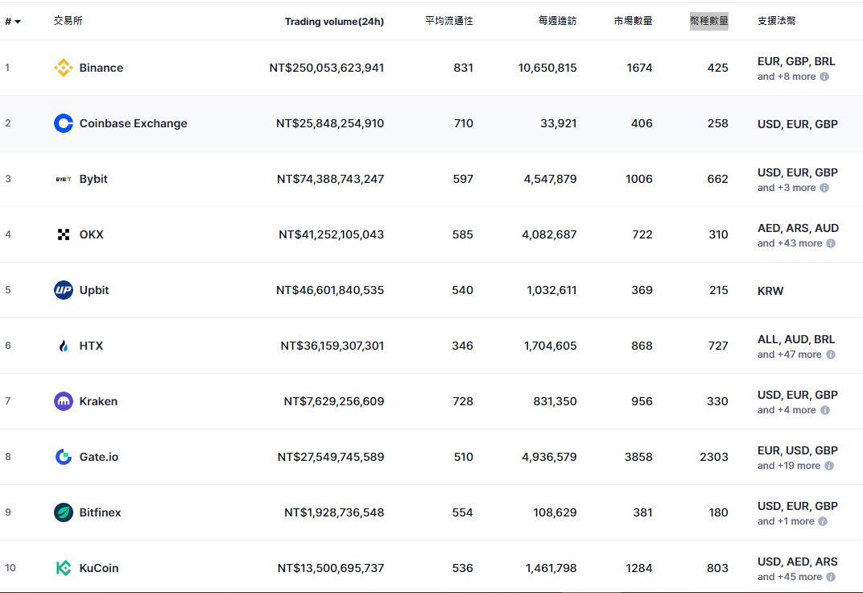Screen dimensions: 863x593
Task: Select OKX volume NT$41,252,105,043
Action: [x=332, y=234]
